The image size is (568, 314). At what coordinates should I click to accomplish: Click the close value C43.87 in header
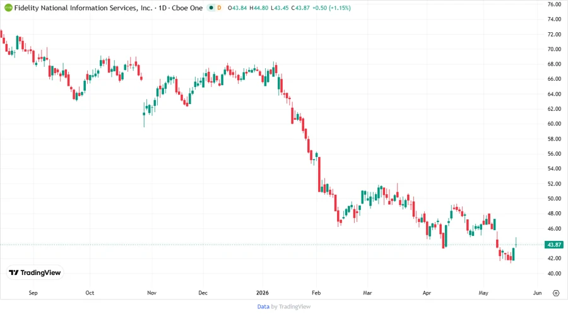300,8
